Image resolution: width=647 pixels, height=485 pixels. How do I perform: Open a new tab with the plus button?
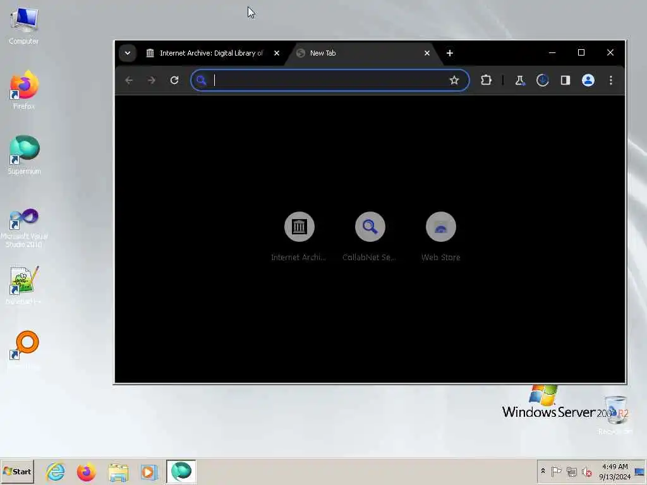(450, 53)
